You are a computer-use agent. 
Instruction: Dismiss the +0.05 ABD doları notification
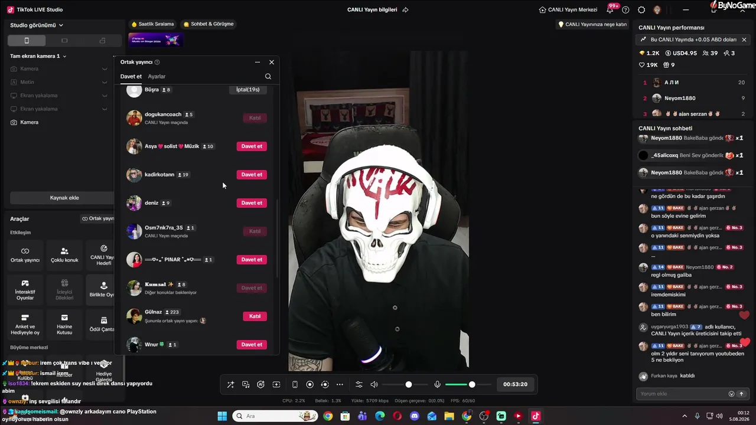coord(744,40)
